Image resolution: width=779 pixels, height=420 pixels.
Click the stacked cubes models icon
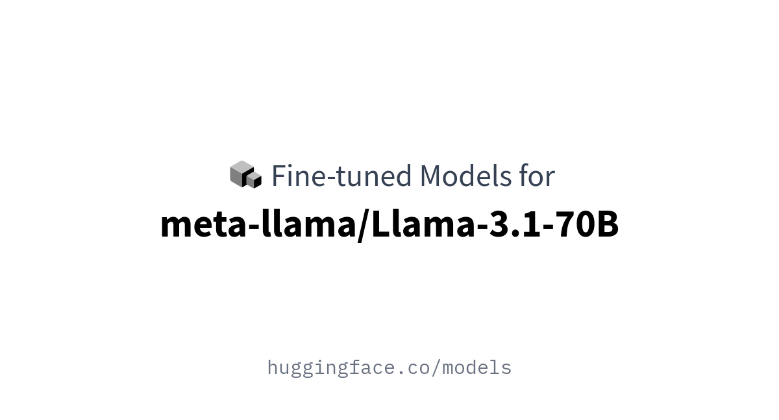pos(246,175)
